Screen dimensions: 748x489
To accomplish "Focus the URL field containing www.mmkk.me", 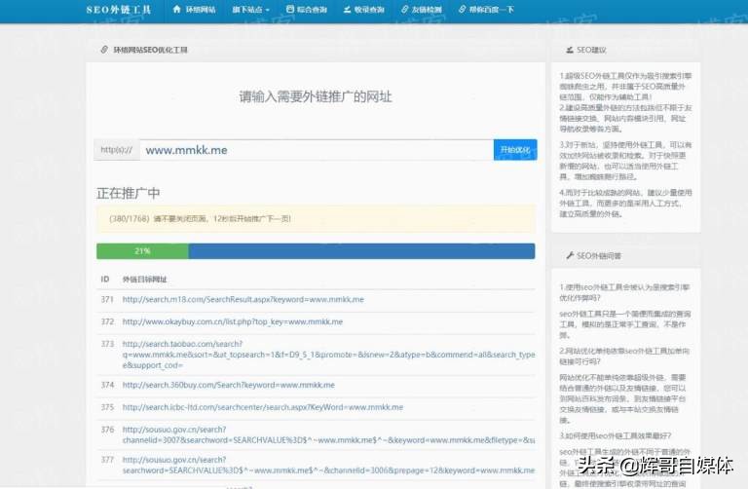I will click(x=317, y=150).
